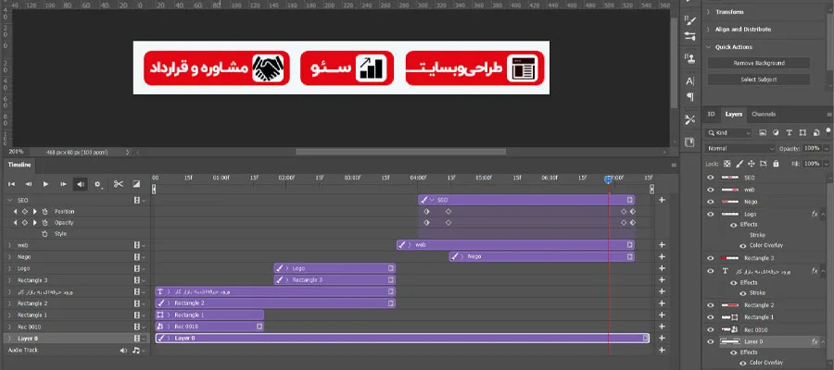This screenshot has width=834, height=370.
Task: Open the Brush Settings panel icon
Action: [689, 21]
